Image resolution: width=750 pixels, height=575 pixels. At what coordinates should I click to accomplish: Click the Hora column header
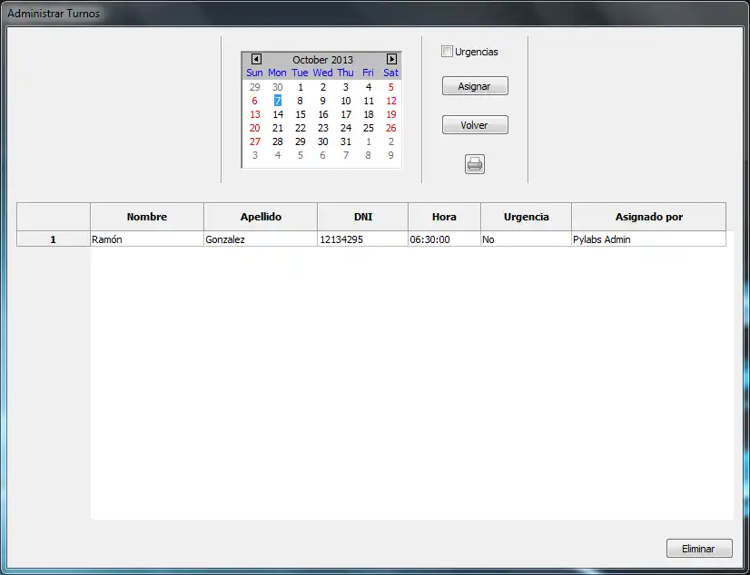click(x=444, y=217)
